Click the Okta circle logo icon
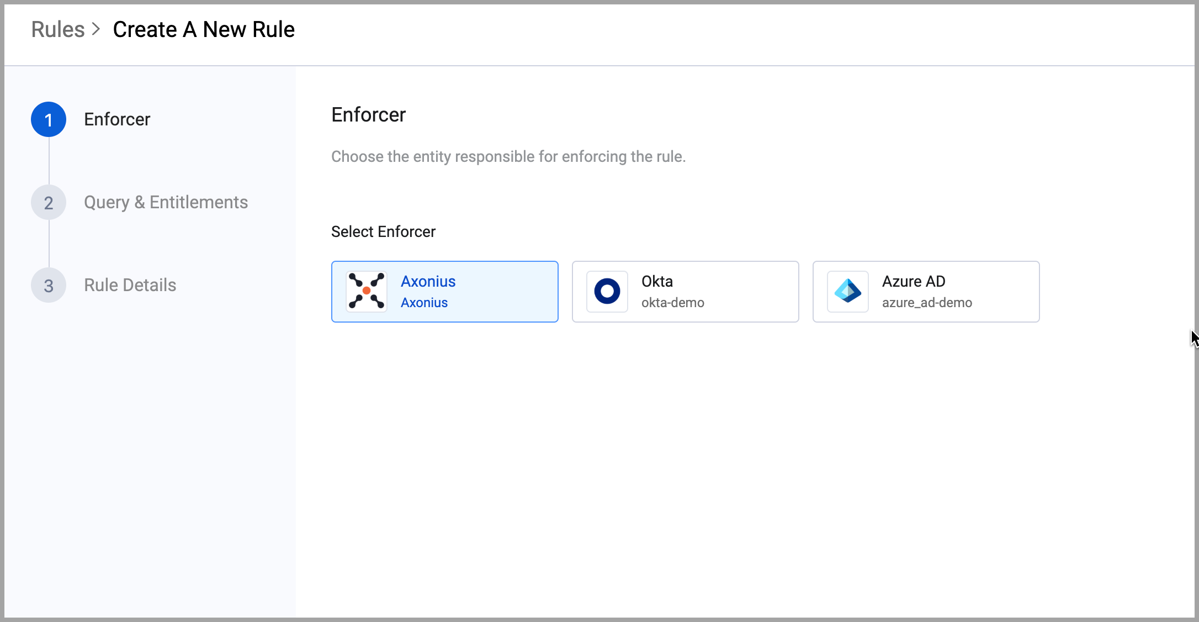This screenshot has width=1199, height=622. [607, 291]
